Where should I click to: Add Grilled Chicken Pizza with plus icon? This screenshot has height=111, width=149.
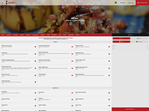click(x=109, y=61)
